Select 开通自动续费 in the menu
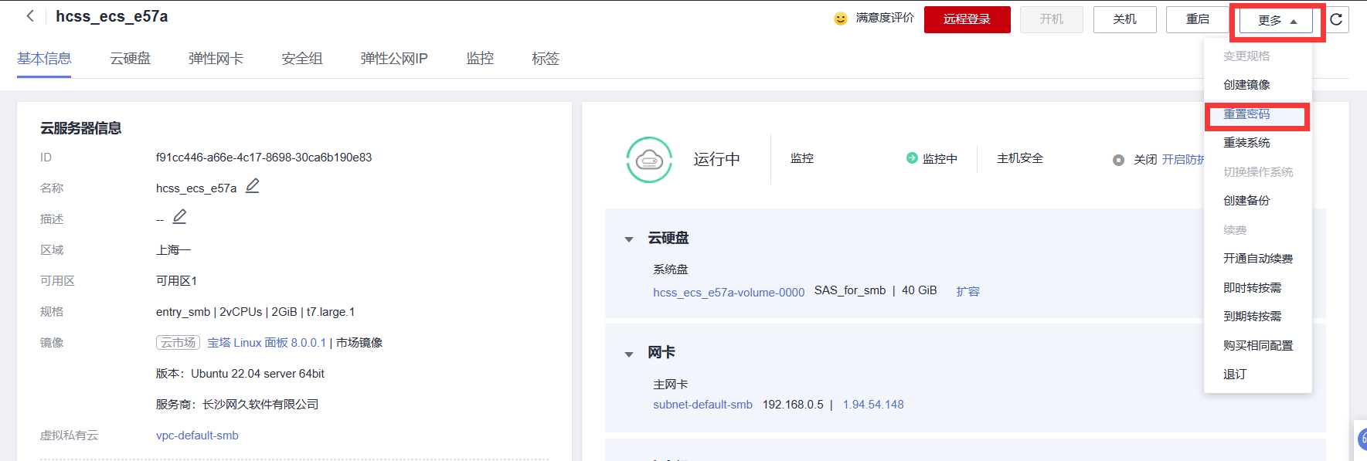1367x461 pixels. [x=1258, y=259]
